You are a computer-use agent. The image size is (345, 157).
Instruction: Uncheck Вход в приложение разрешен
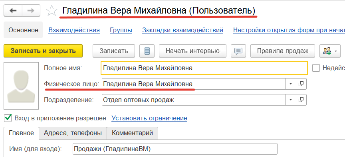pyautogui.click(x=8, y=118)
